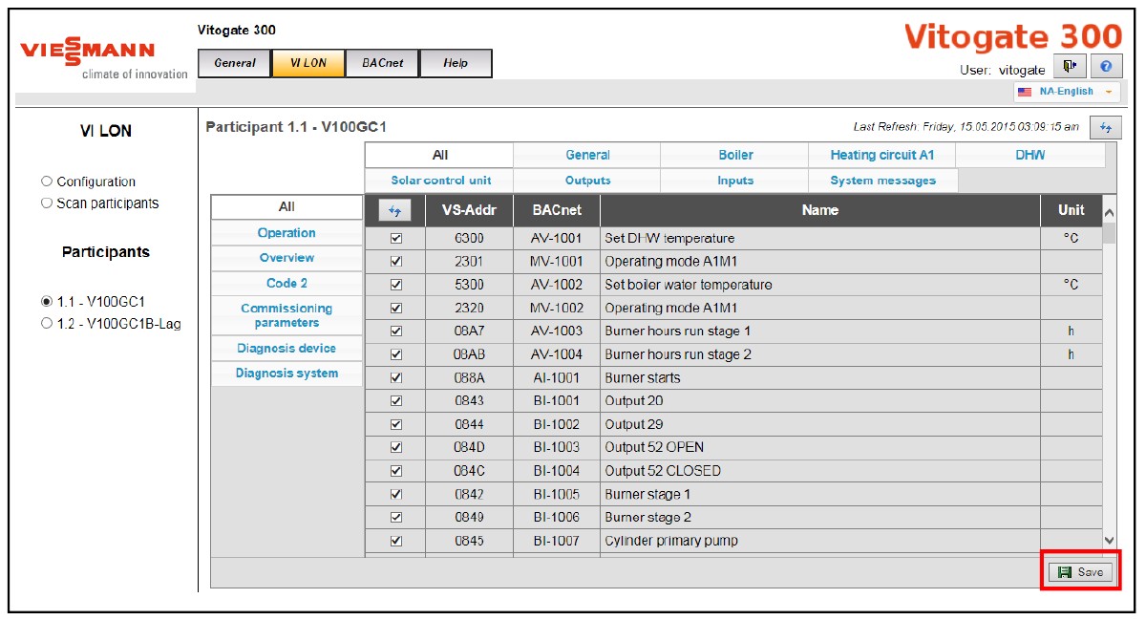Uncheck the Set DHW temperature checkbox
The image size is (1146, 620).
coord(396,238)
